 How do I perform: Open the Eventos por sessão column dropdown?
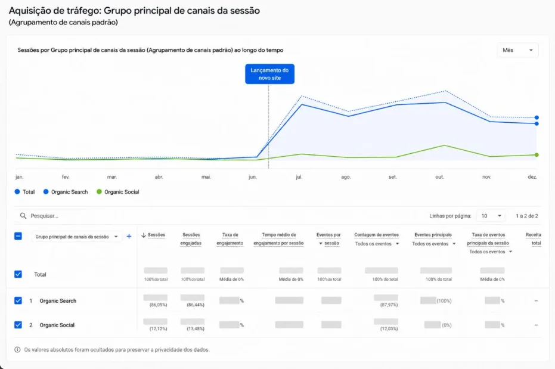click(321, 243)
